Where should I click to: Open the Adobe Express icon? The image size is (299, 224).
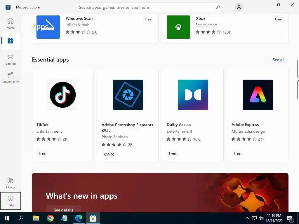258,95
